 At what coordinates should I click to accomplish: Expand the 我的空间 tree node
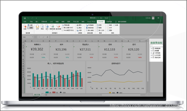[x=151, y=58]
